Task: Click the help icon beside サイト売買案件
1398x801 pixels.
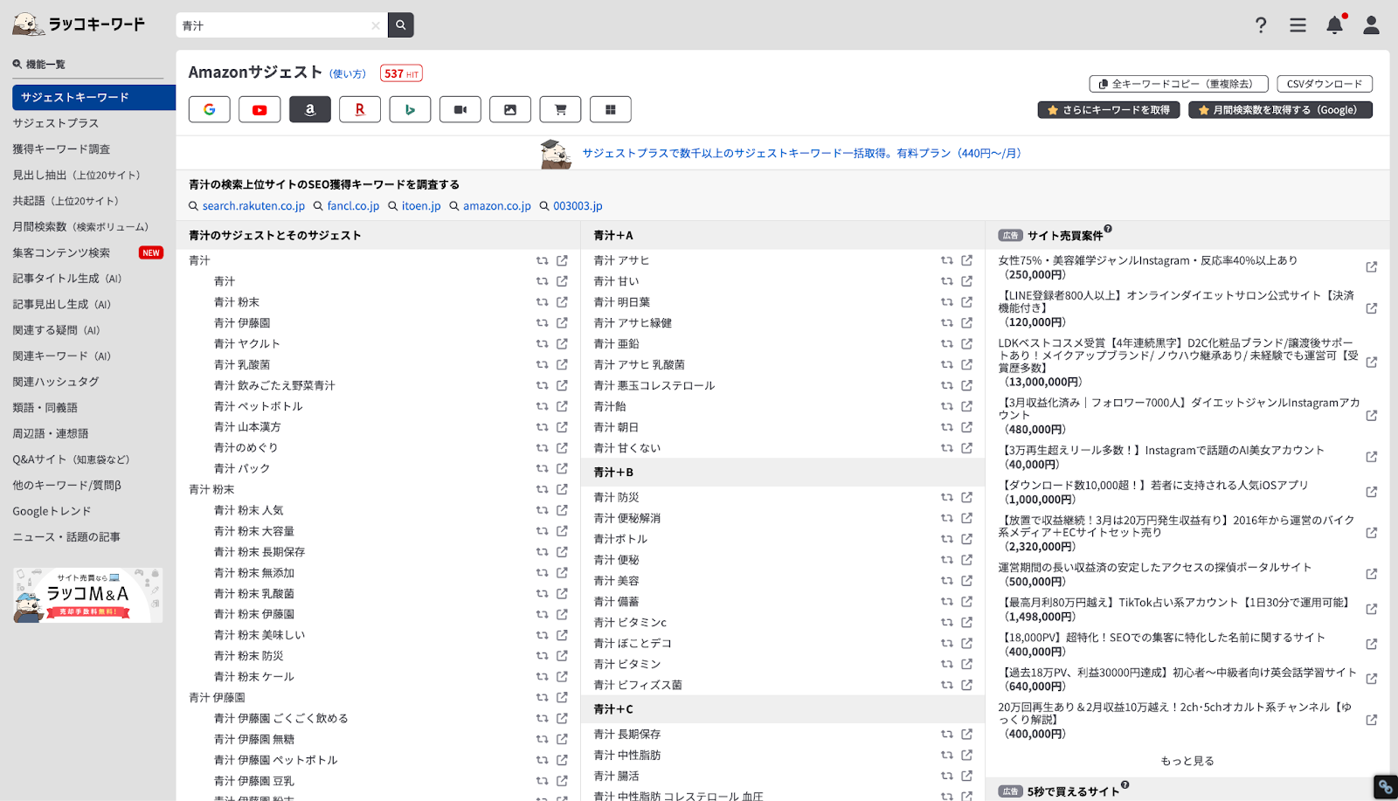Action: point(1108,229)
